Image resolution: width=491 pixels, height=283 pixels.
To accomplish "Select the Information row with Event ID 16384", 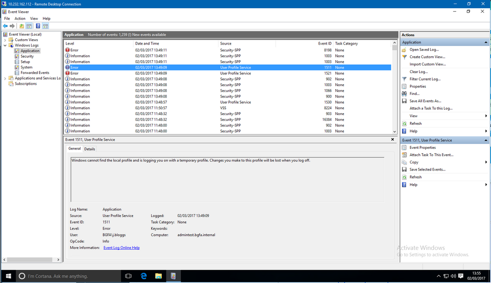I will tap(228, 119).
